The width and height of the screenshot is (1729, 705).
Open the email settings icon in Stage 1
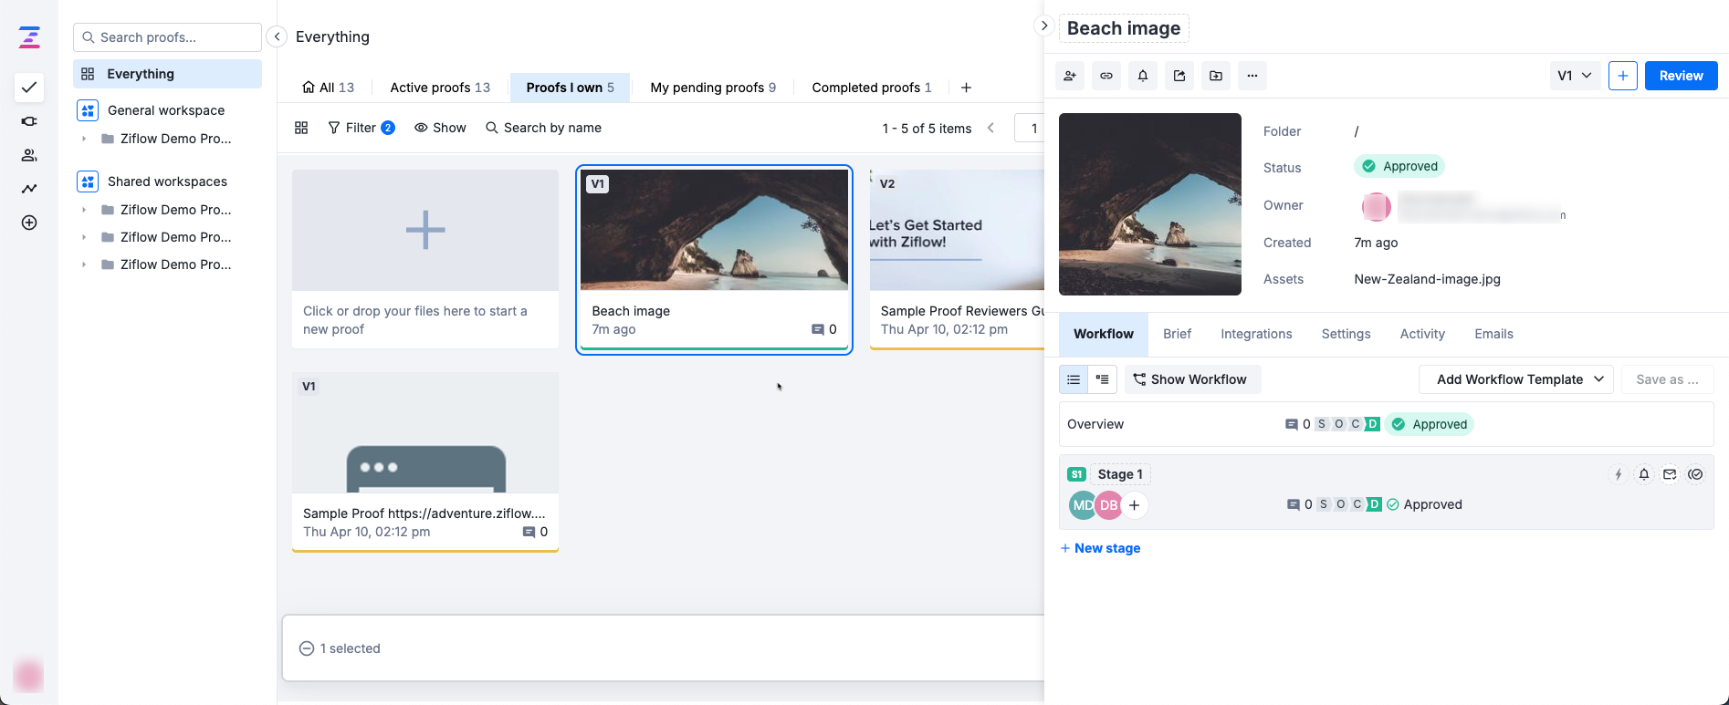pos(1669,474)
